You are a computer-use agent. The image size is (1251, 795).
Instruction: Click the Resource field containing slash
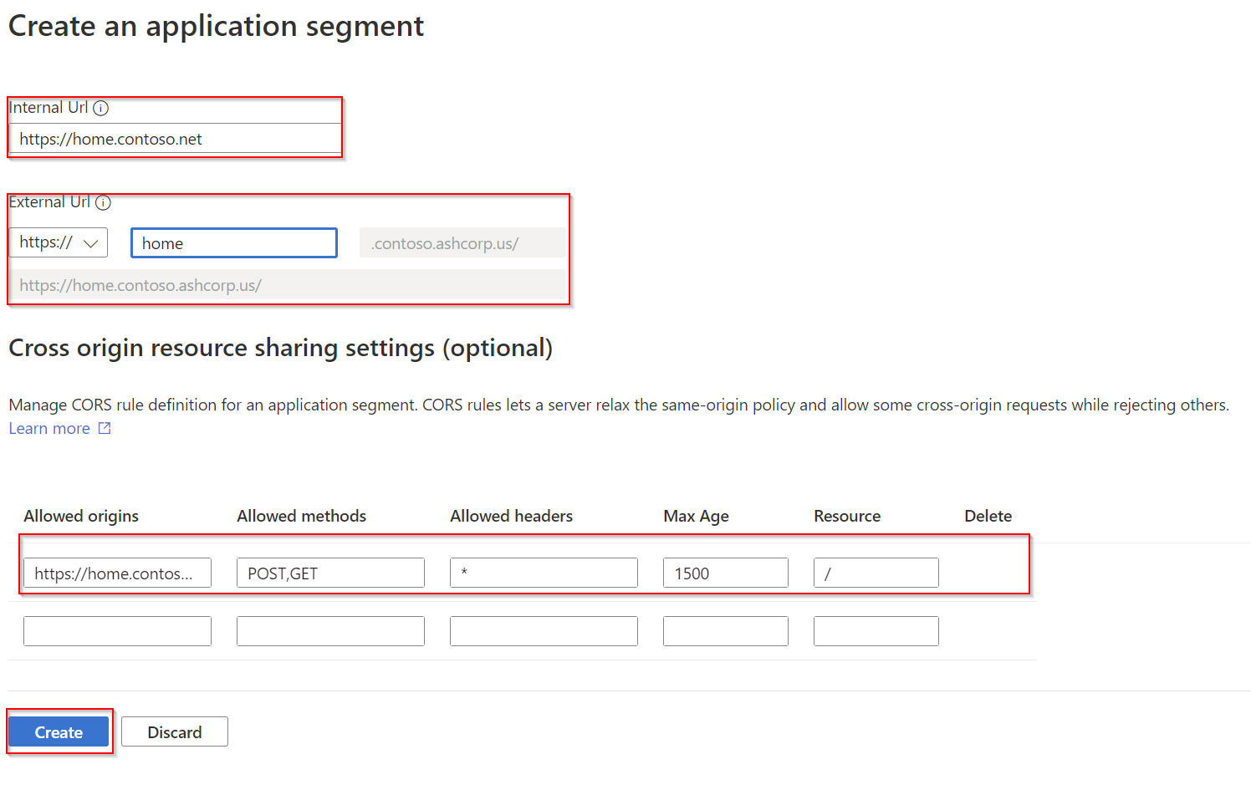pyautogui.click(x=876, y=573)
